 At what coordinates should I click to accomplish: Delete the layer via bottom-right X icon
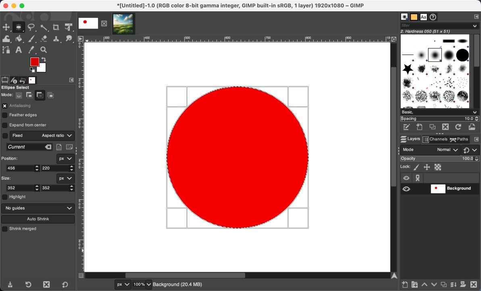pyautogui.click(x=474, y=285)
